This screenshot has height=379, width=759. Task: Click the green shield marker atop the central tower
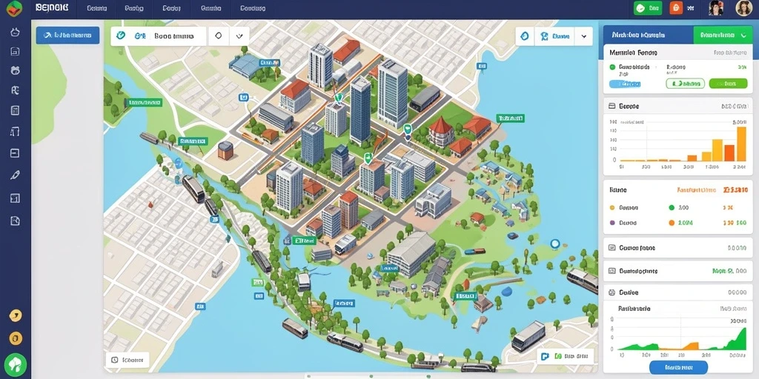(339, 97)
